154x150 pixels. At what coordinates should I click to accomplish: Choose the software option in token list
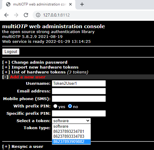click(71, 126)
